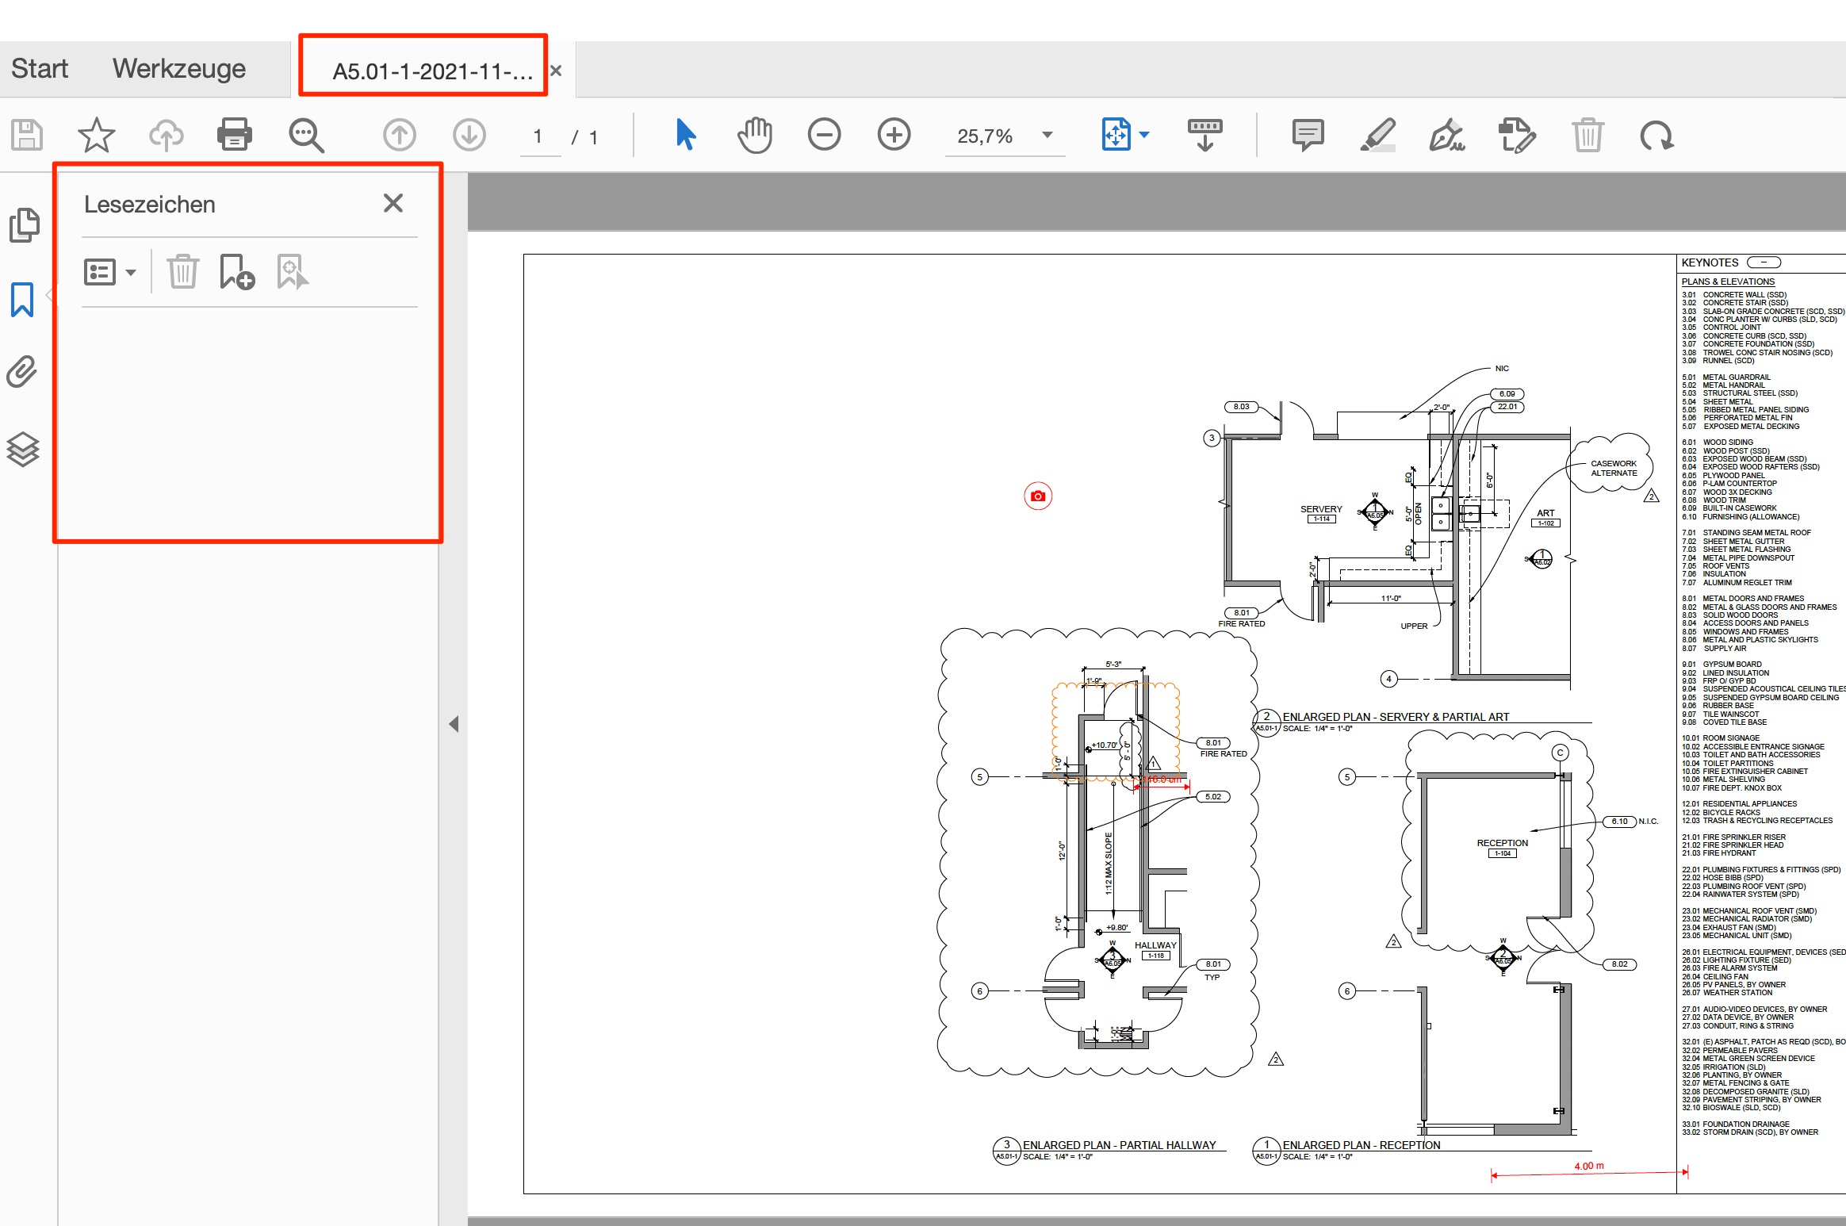Open the Start tab

coord(40,69)
